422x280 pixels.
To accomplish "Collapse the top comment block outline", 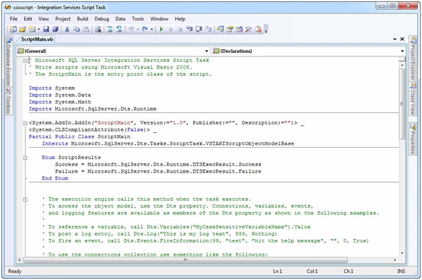I will [26, 60].
